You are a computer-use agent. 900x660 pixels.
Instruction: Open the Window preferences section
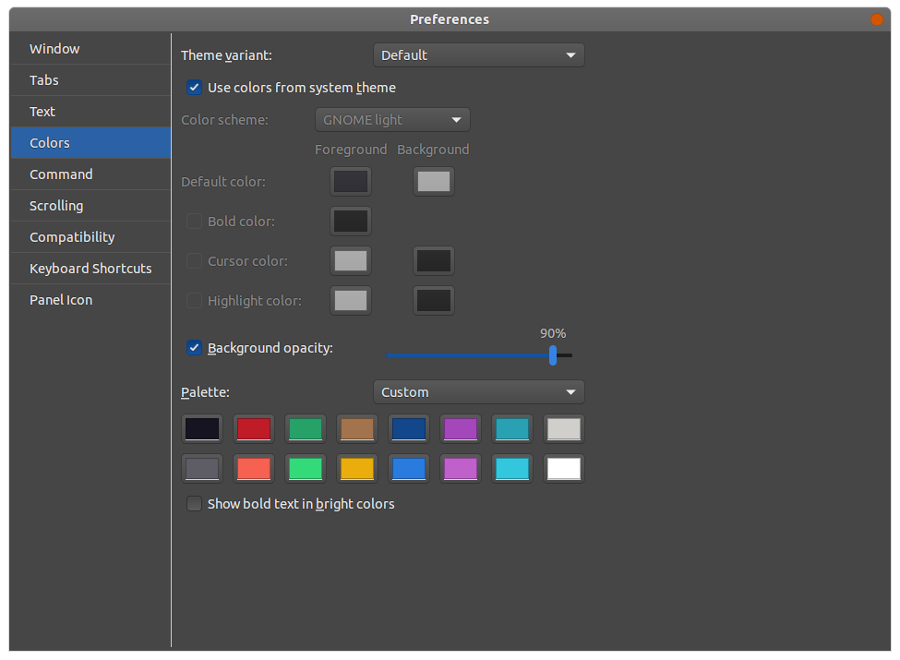[90, 49]
